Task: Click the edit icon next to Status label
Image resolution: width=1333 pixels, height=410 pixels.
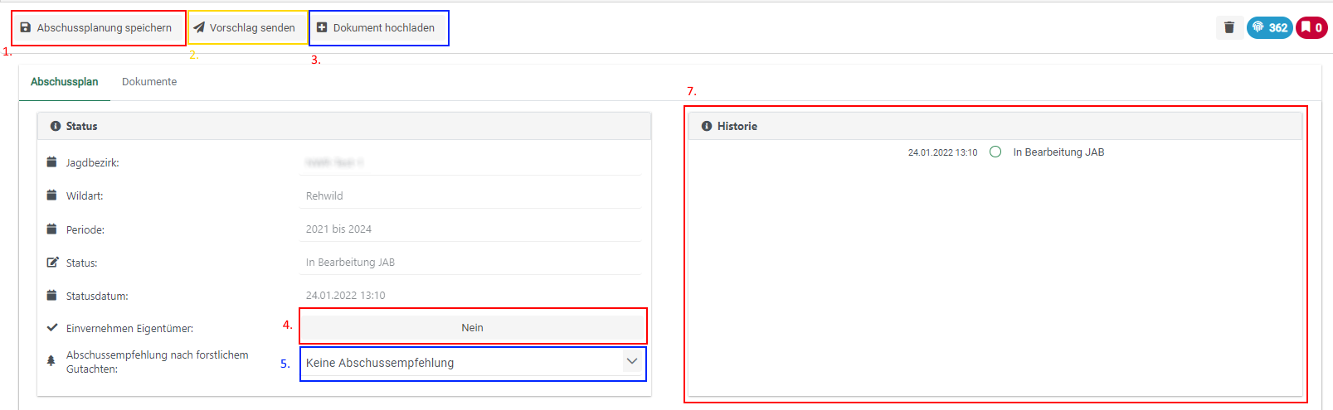Action: coord(52,263)
